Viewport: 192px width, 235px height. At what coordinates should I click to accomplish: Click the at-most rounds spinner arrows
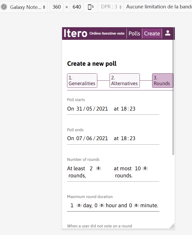point(145,168)
